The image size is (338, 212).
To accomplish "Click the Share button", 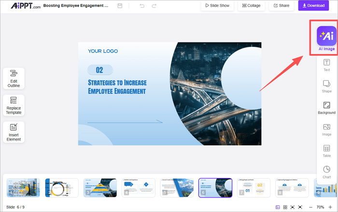I will pyautogui.click(x=282, y=6).
